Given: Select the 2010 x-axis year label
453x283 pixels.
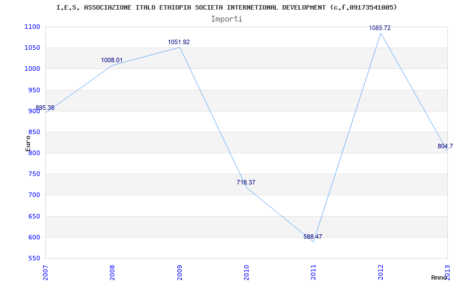Looking at the screenshot, I should [x=246, y=272].
